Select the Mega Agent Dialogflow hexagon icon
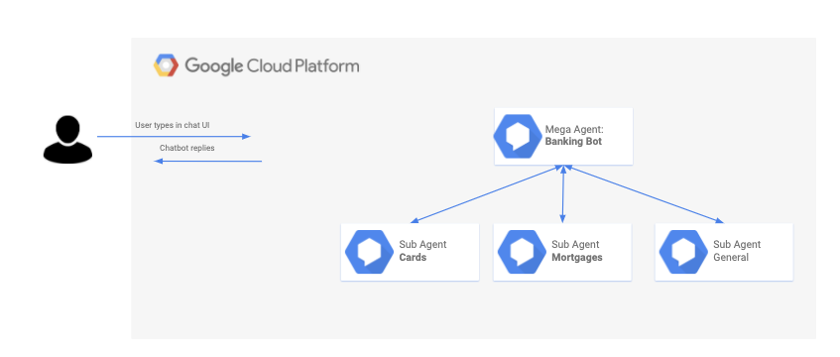The image size is (840, 357). [518, 136]
